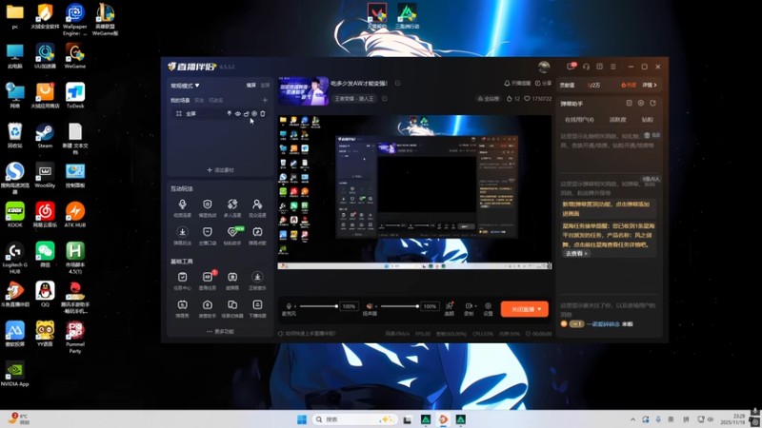Open the 弹幕点歌 icon
Screen dimensions: 762x428
(257, 232)
